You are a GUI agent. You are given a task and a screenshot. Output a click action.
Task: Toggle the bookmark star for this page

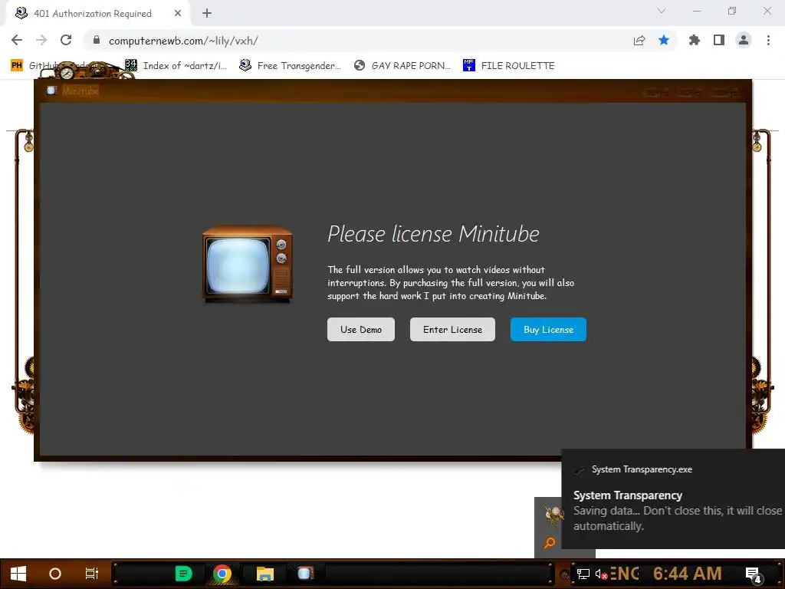[664, 40]
